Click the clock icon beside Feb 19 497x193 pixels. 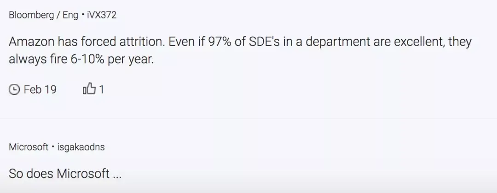click(15, 89)
